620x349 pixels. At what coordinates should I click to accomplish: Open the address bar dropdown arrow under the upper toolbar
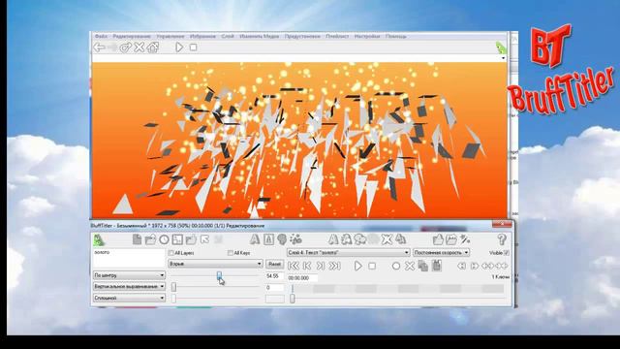pyautogui.click(x=503, y=58)
